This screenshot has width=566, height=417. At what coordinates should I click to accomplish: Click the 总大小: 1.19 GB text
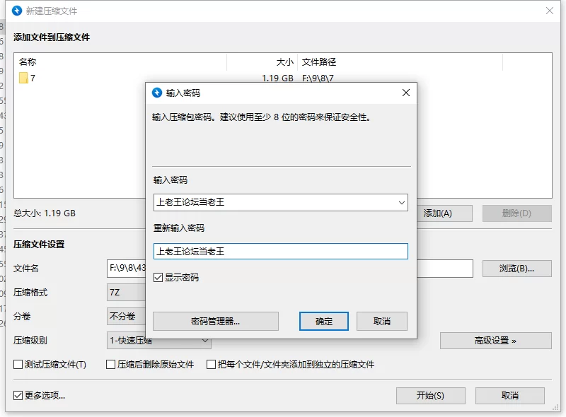(45, 213)
